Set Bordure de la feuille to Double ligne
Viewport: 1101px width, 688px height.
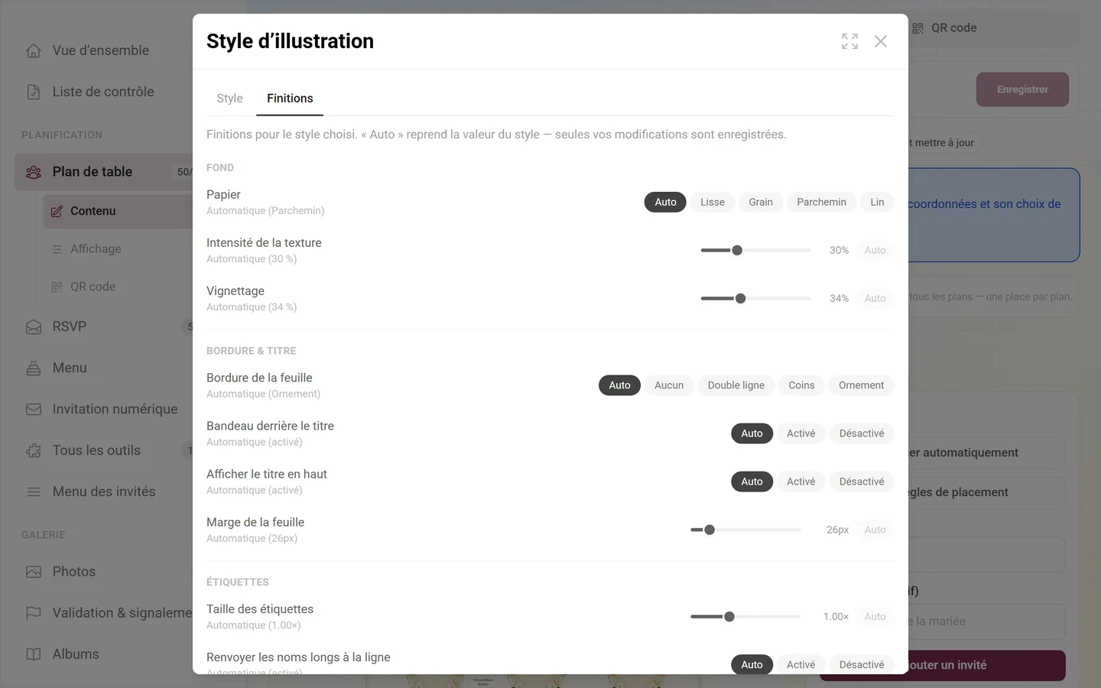coord(736,385)
